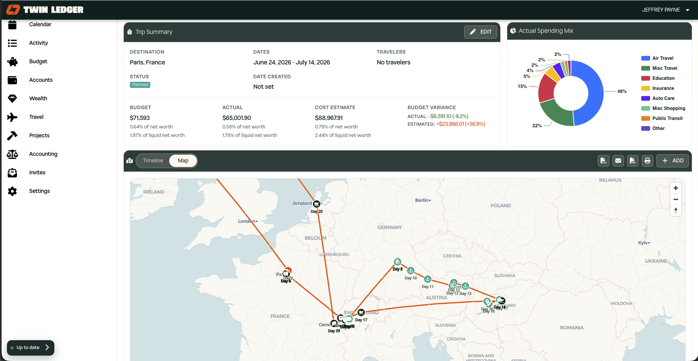Screen dimensions: 698x361
Task: Toggle Other legend item
Action: pyautogui.click(x=653, y=128)
